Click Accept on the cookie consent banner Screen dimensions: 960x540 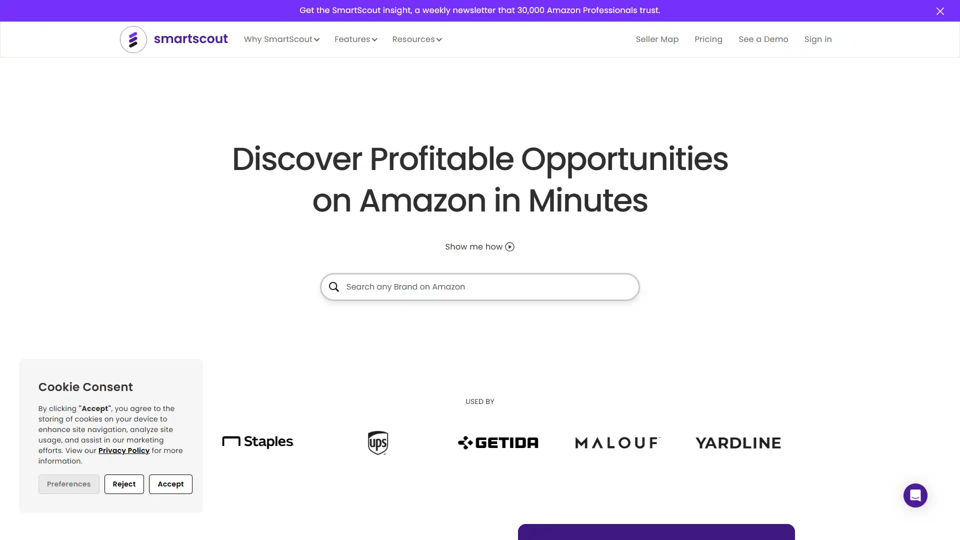click(x=170, y=484)
